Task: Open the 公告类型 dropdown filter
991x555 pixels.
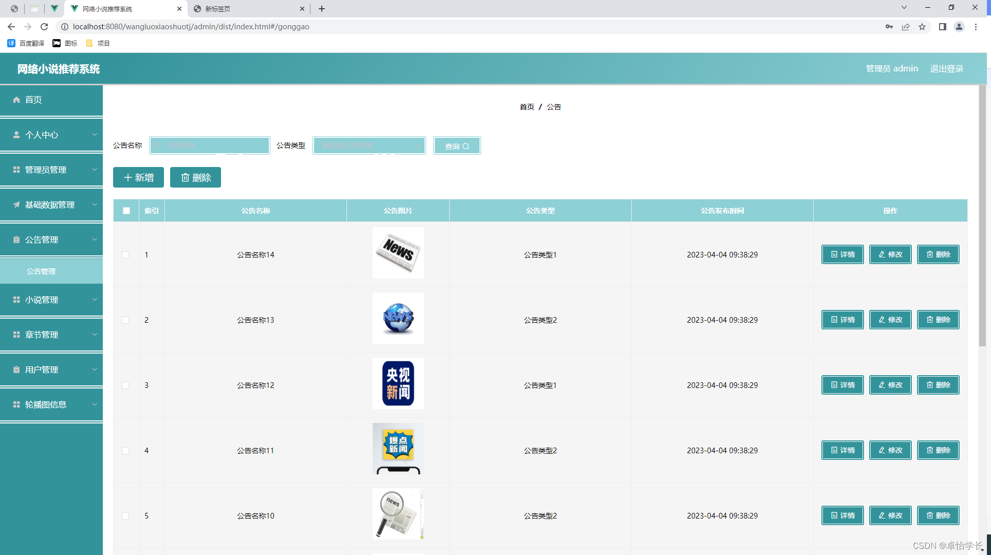Action: click(x=369, y=145)
